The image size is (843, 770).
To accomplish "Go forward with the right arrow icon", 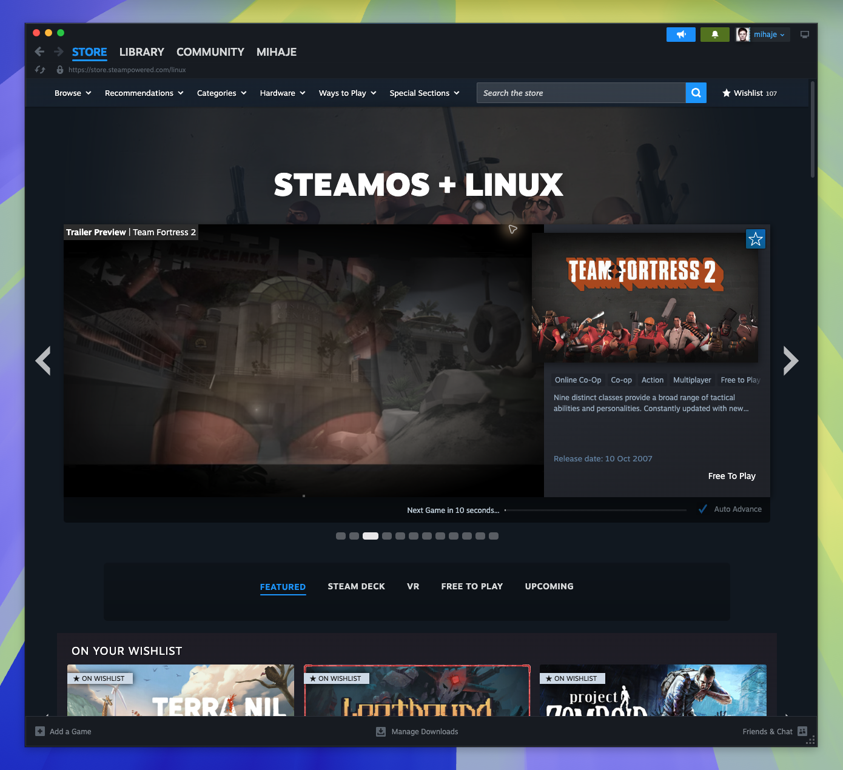I will tap(59, 52).
